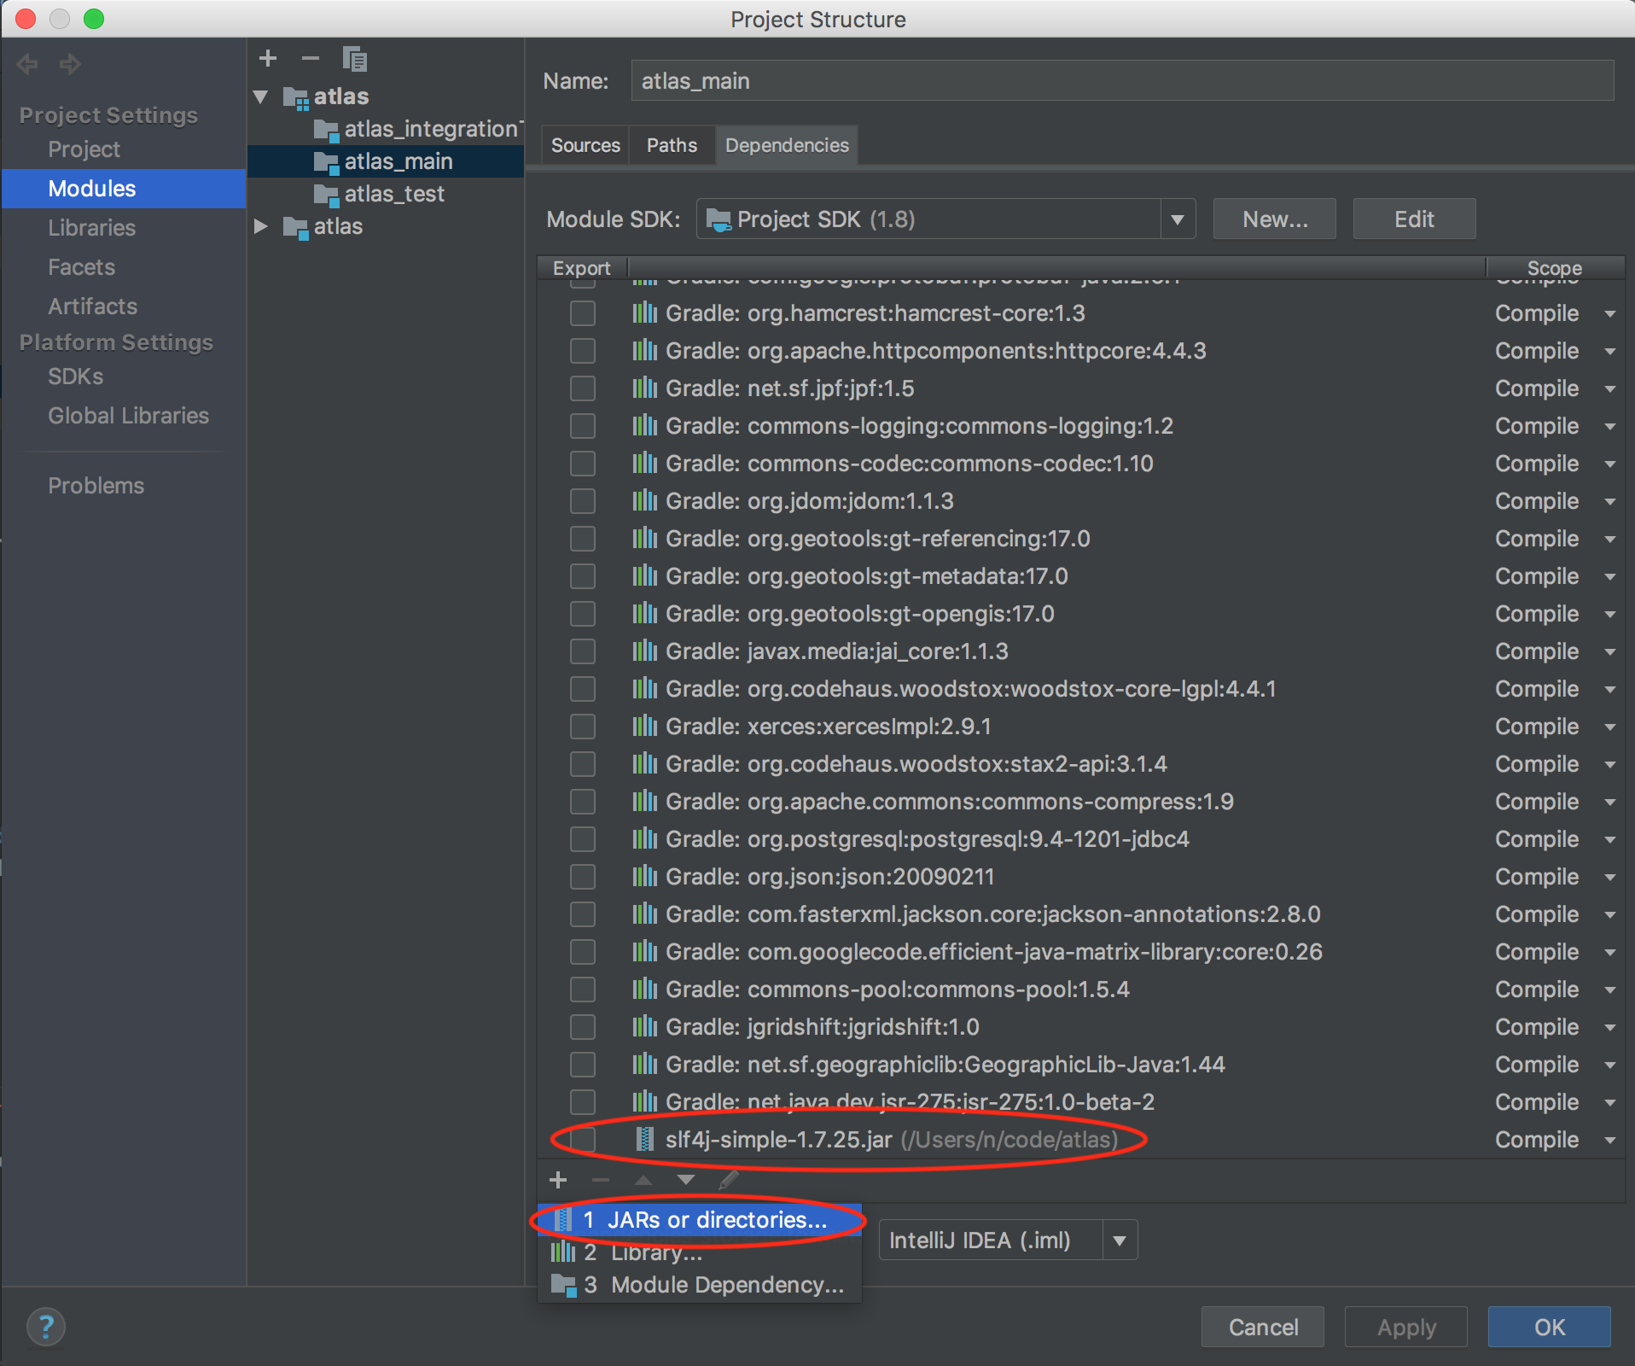Click the hamcrest-core library icon

pos(644,313)
